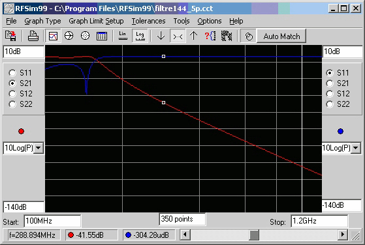The width and height of the screenshot is (365, 245).
Task: Click the scrollbar right arrow
Action: coord(342,235)
